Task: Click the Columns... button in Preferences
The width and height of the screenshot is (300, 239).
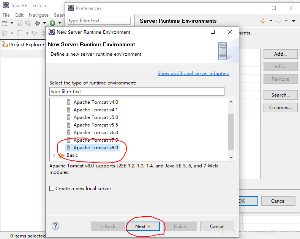Action: coord(281,108)
